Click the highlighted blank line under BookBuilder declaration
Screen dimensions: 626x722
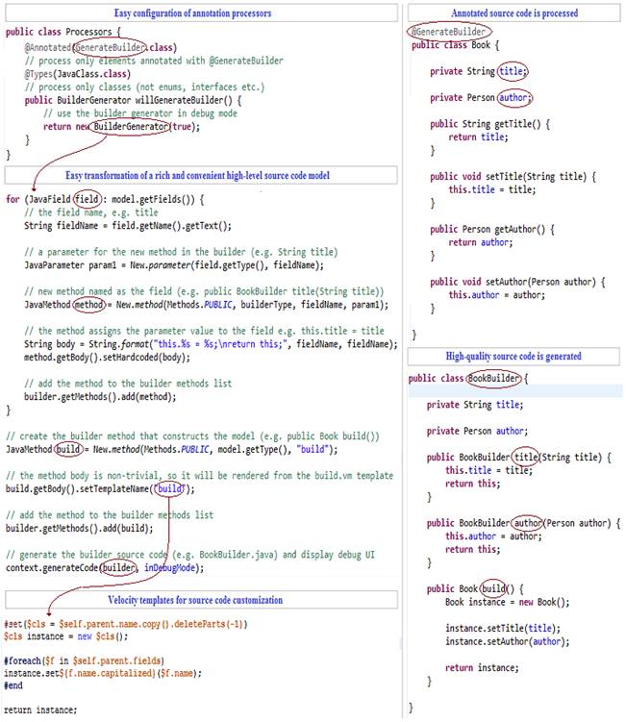514,391
